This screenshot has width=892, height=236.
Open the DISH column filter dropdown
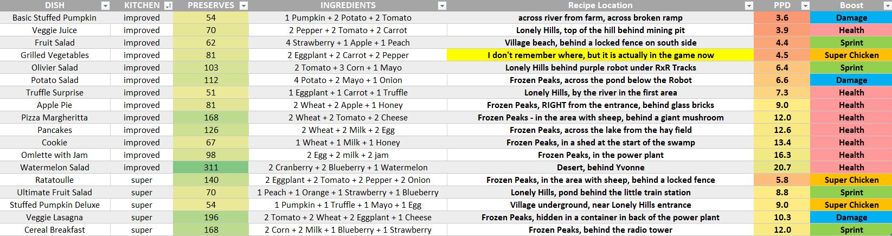click(105, 6)
